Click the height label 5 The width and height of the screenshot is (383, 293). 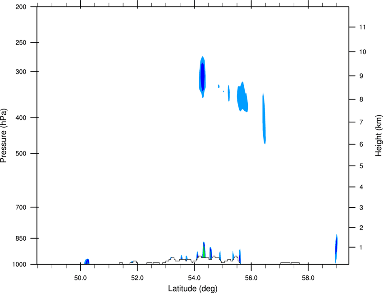[x=361, y=166]
